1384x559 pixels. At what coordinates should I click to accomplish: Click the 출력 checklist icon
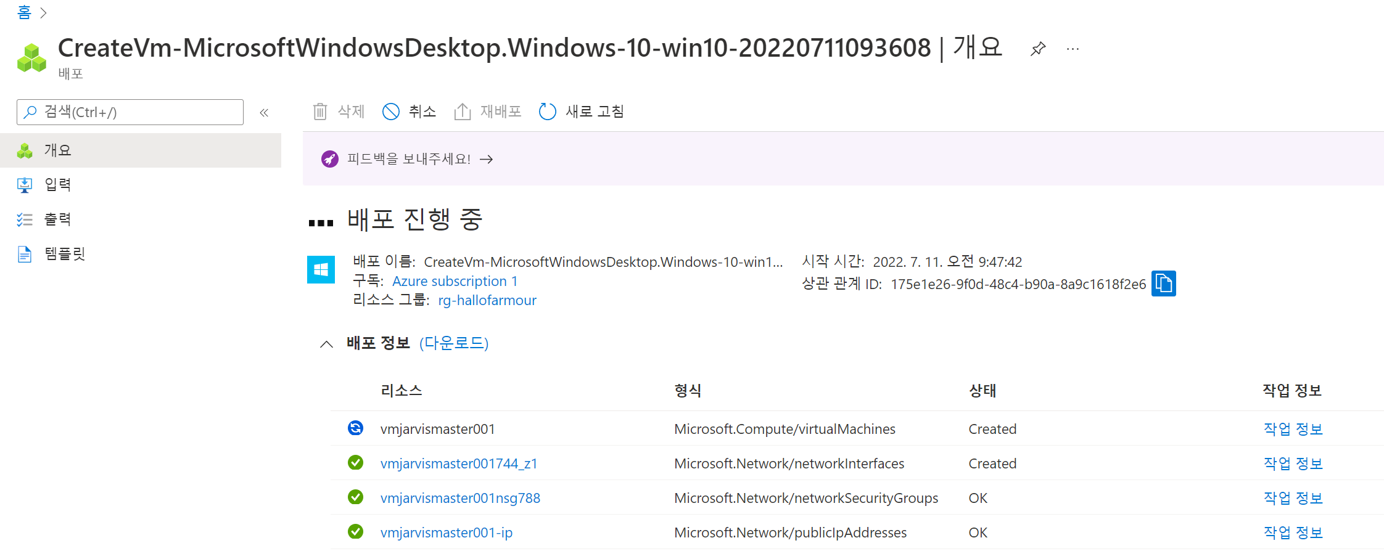25,219
